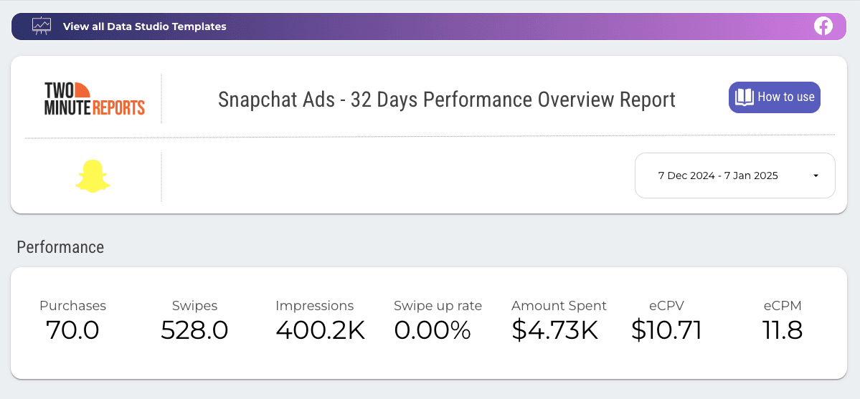860x399 pixels.
Task: Click the Two Minute Reports logo
Action: [94, 98]
